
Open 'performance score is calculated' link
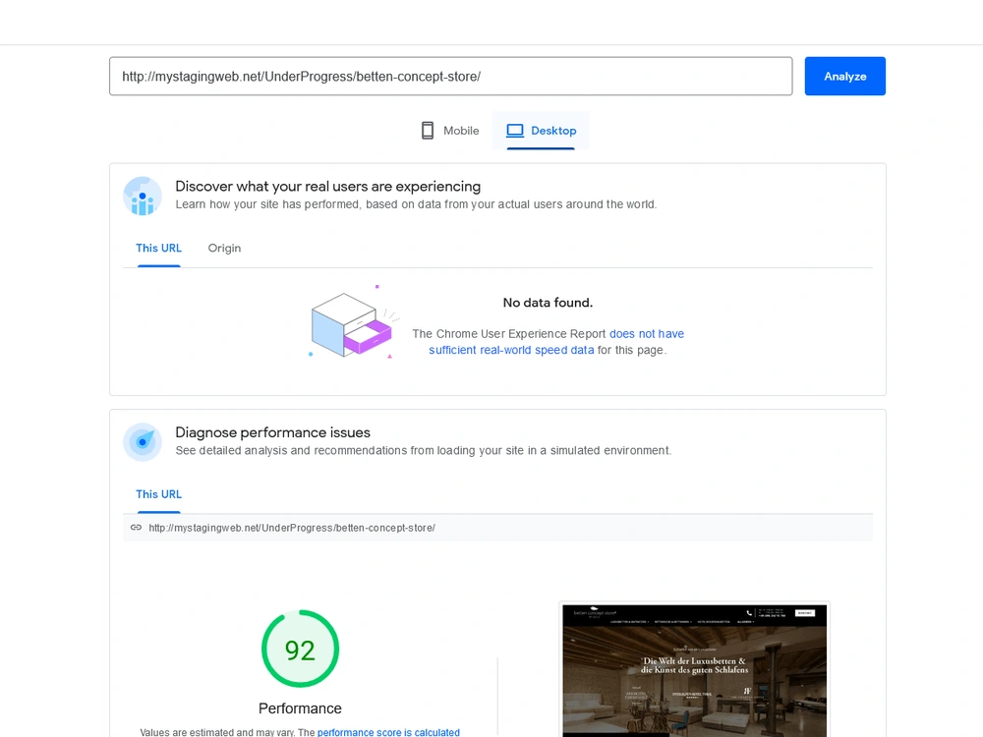click(388, 732)
